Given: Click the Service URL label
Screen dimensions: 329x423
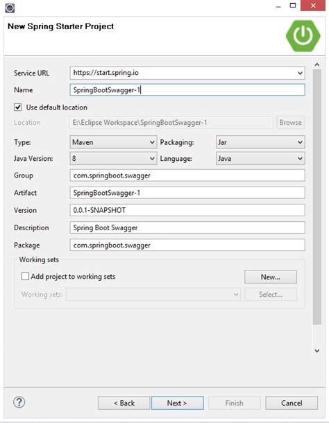Looking at the screenshot, I should coord(32,73).
